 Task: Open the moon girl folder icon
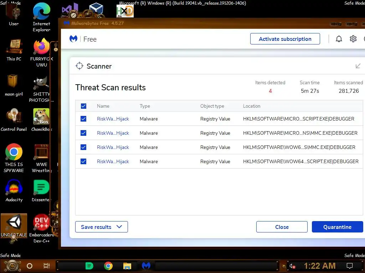(14, 85)
